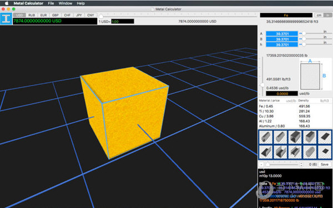Viewport: 333px width, 208px height.
Task: Open the File menu
Action: 51,3
